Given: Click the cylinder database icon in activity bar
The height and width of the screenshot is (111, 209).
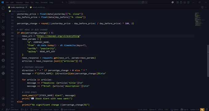Looking at the screenshot, I should point(3,47).
